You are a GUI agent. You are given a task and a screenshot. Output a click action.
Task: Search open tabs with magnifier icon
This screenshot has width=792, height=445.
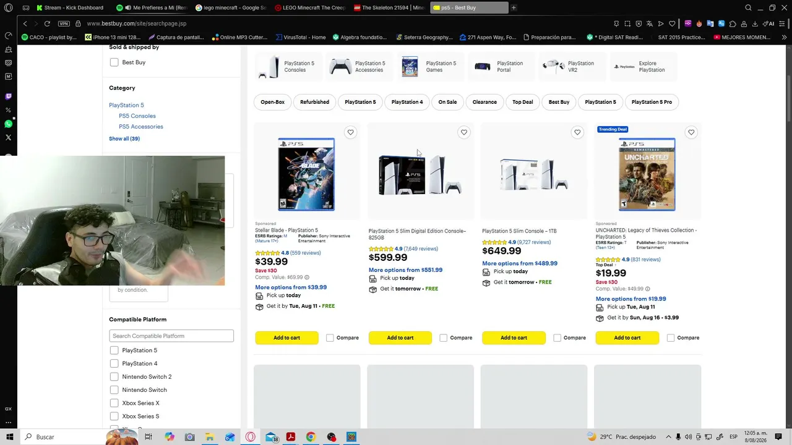pyautogui.click(x=748, y=7)
